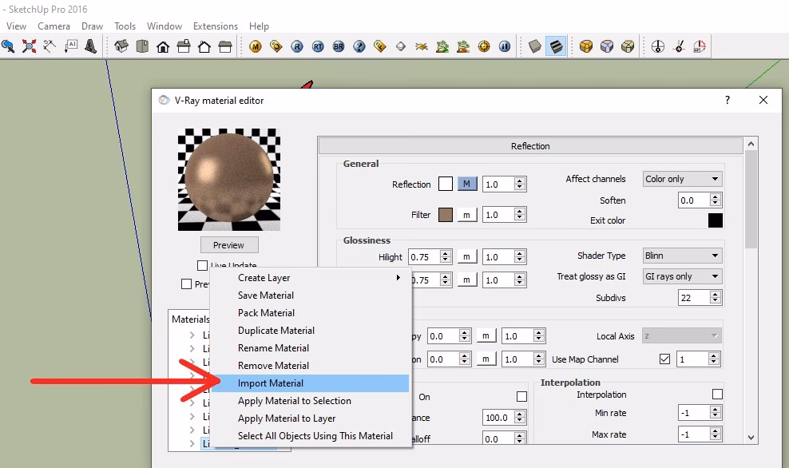Start V-Ray RT render icon
The image size is (789, 468).
[318, 47]
